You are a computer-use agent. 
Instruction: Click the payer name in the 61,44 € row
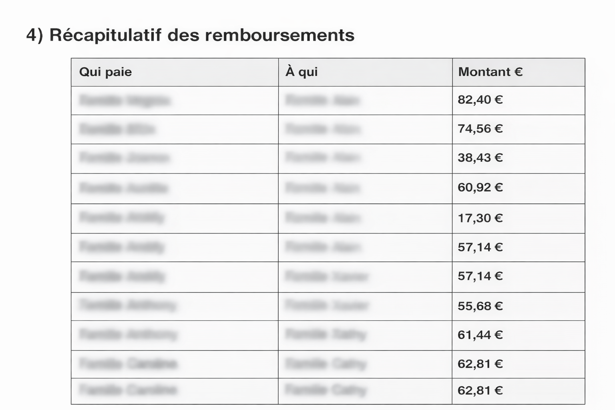(128, 334)
